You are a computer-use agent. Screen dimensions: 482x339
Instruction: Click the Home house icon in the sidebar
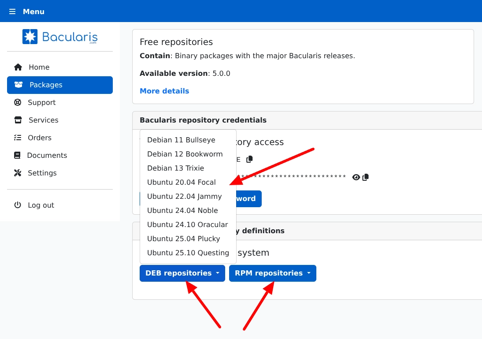18,67
